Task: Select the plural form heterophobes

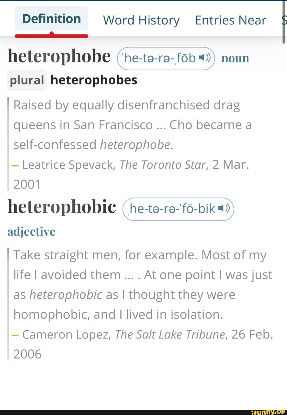Action: (94, 80)
